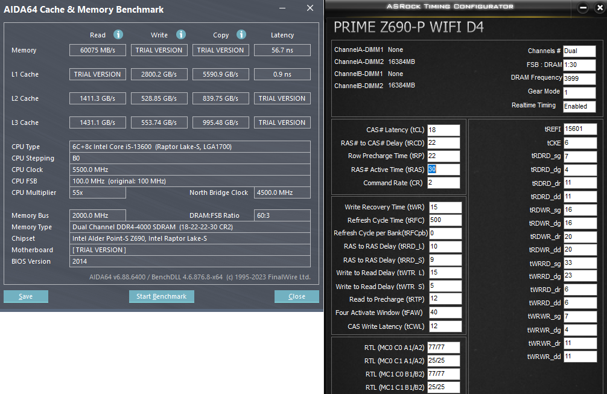Click the CPU Multiplier 55x field
This screenshot has height=394, width=607.
pos(98,192)
